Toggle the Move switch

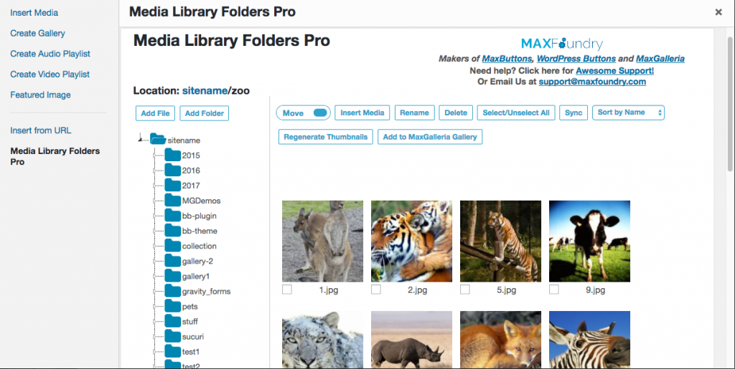(x=320, y=112)
